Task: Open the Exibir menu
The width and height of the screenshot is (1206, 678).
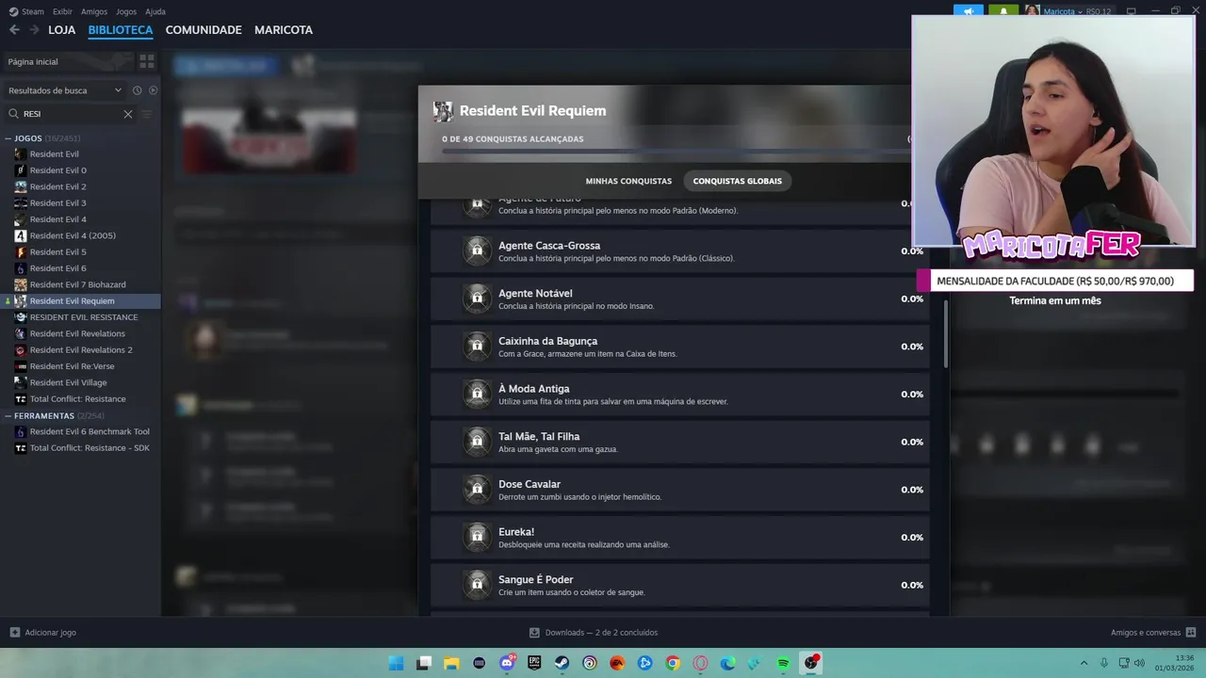Action: click(62, 11)
